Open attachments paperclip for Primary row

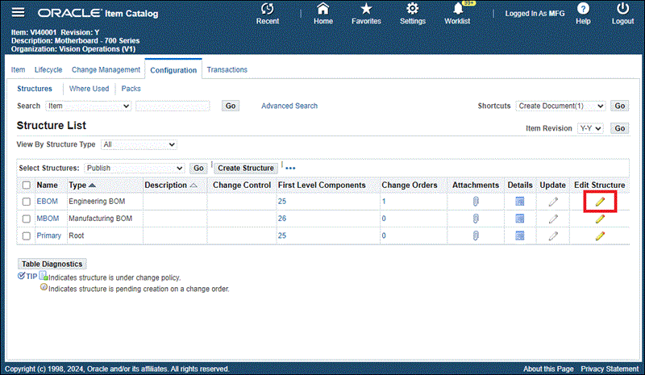click(476, 235)
